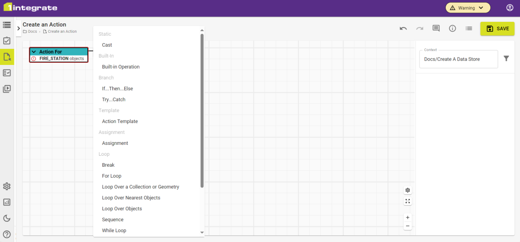Toggle dark mode moon icon
Screen dimensions: 520x242
[7, 218]
